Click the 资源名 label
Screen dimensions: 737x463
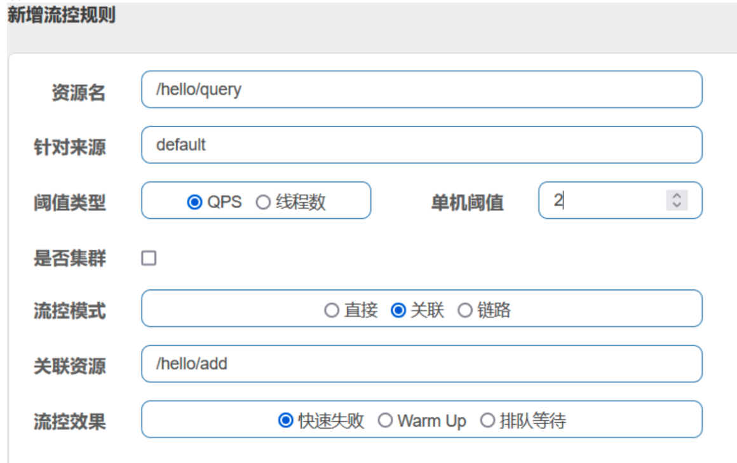click(x=79, y=92)
